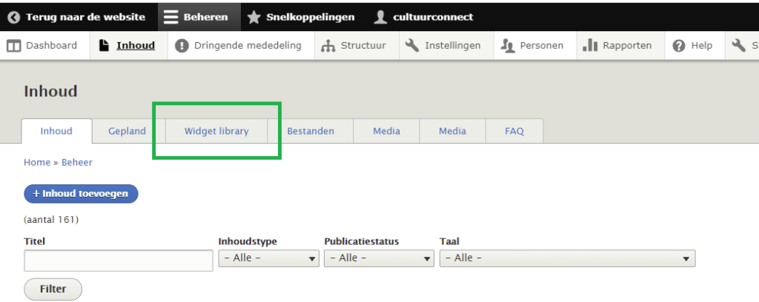Open Snelkoppelingen via the star icon

pos(253,17)
